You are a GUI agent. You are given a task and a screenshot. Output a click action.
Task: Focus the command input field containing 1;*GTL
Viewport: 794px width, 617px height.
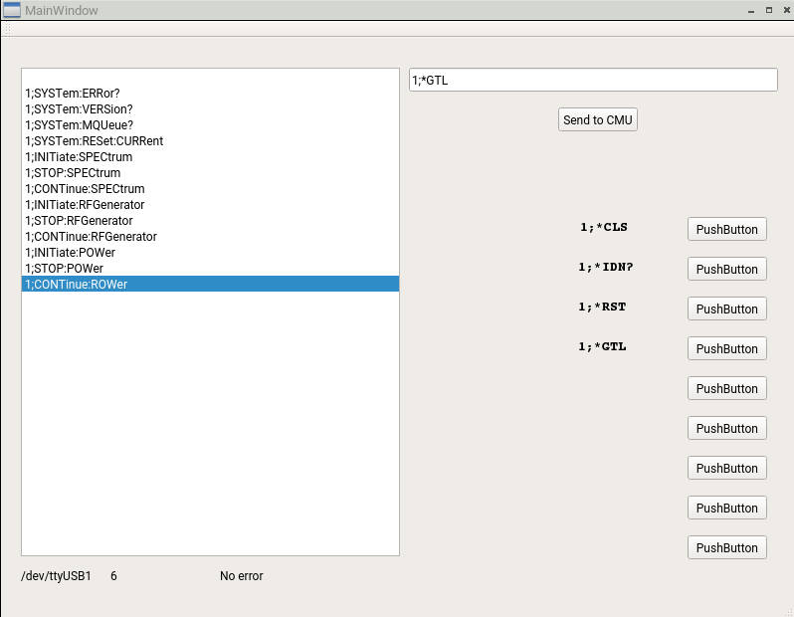[593, 80]
